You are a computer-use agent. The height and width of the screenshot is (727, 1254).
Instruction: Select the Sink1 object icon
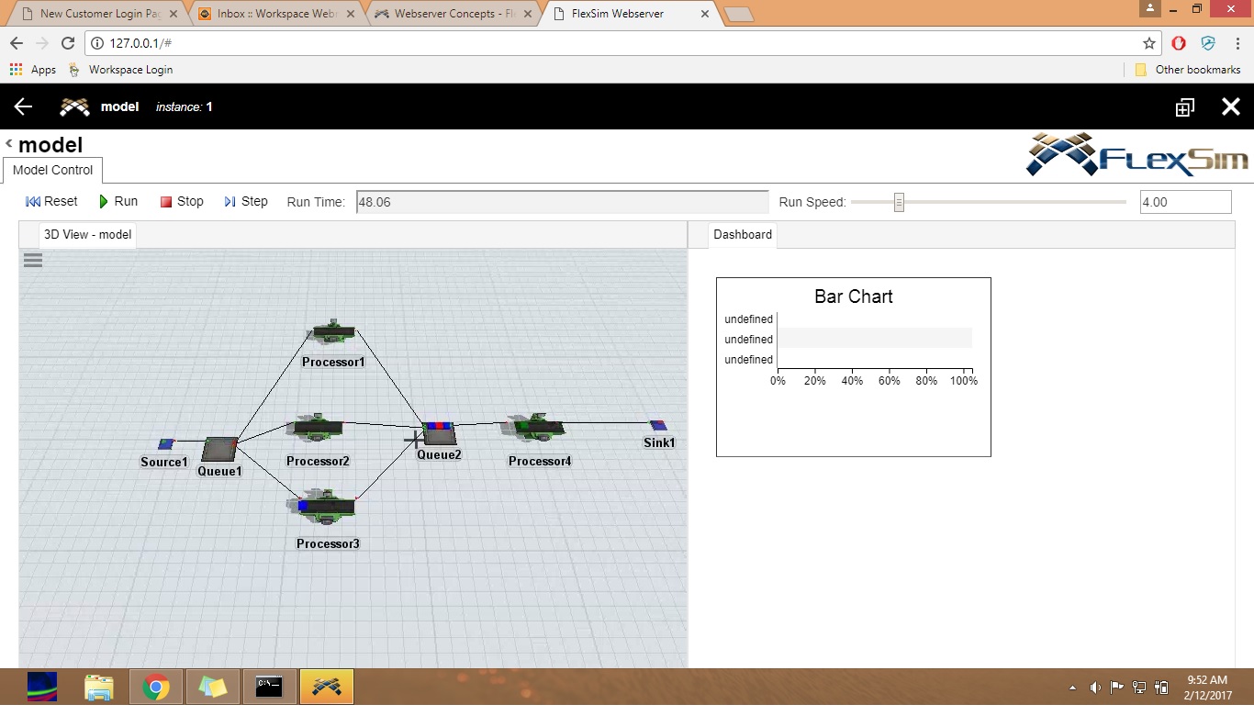(x=658, y=425)
